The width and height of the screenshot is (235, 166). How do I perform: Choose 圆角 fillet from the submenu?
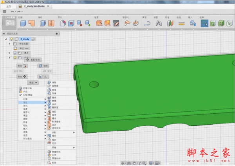coord(54,89)
